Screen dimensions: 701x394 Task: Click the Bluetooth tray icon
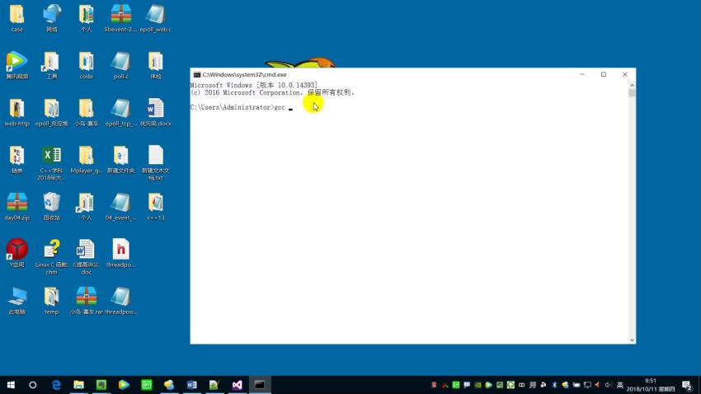coord(554,385)
